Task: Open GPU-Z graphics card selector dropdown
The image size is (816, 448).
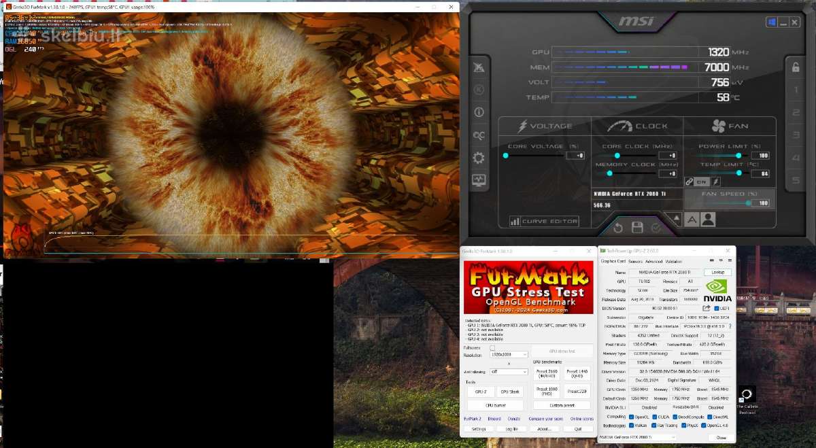Action: click(x=637, y=437)
